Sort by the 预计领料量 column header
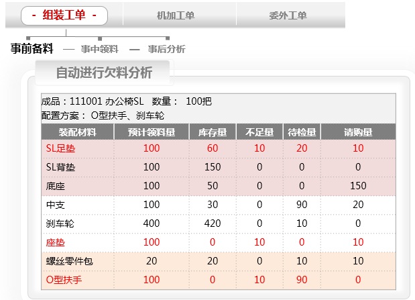Image resolution: width=415 pixels, height=300 pixels. point(152,132)
